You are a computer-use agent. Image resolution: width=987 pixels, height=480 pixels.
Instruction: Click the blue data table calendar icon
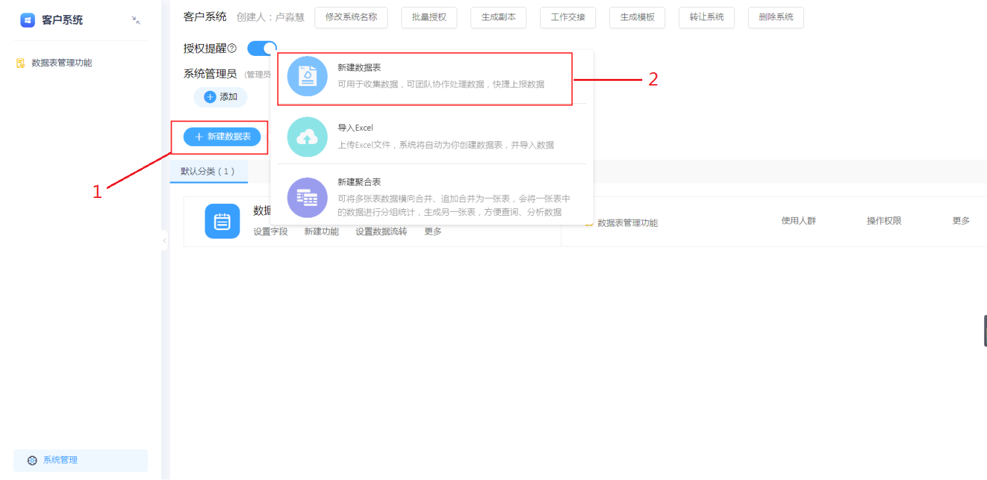pyautogui.click(x=222, y=221)
